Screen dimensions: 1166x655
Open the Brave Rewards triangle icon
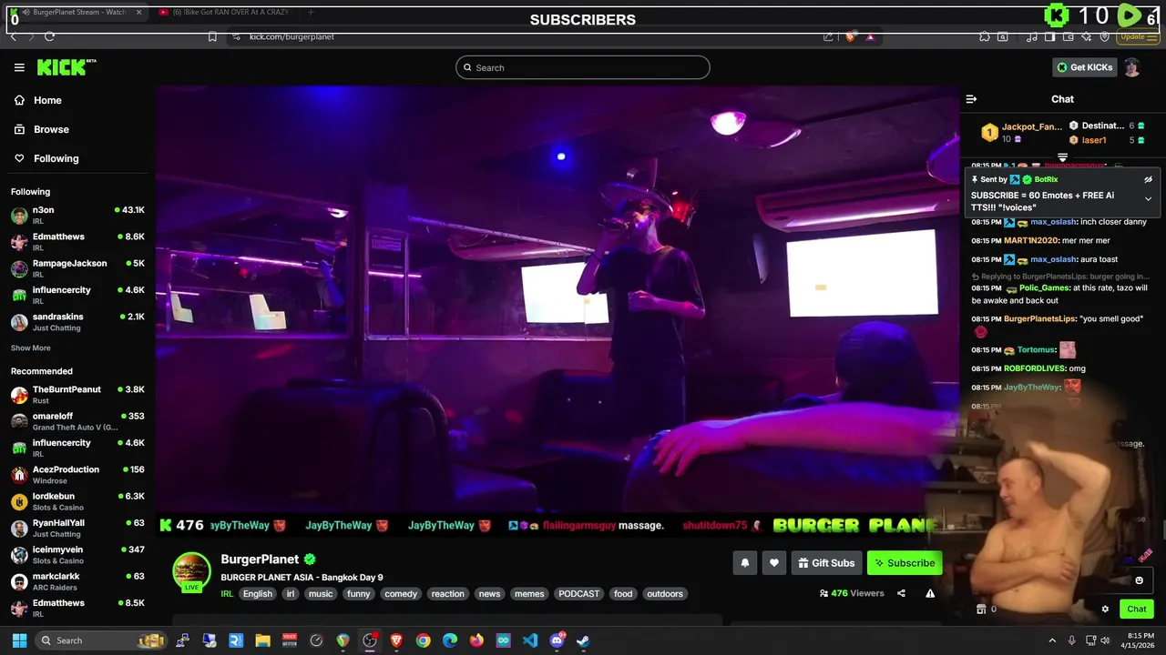[x=870, y=36]
